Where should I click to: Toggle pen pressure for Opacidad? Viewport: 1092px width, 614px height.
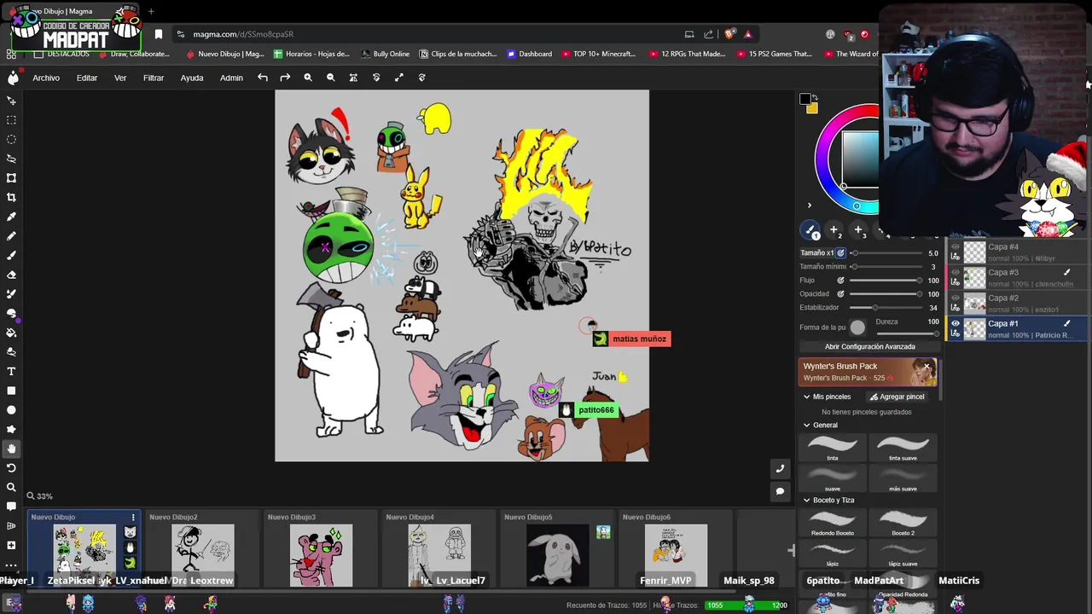[x=840, y=294]
